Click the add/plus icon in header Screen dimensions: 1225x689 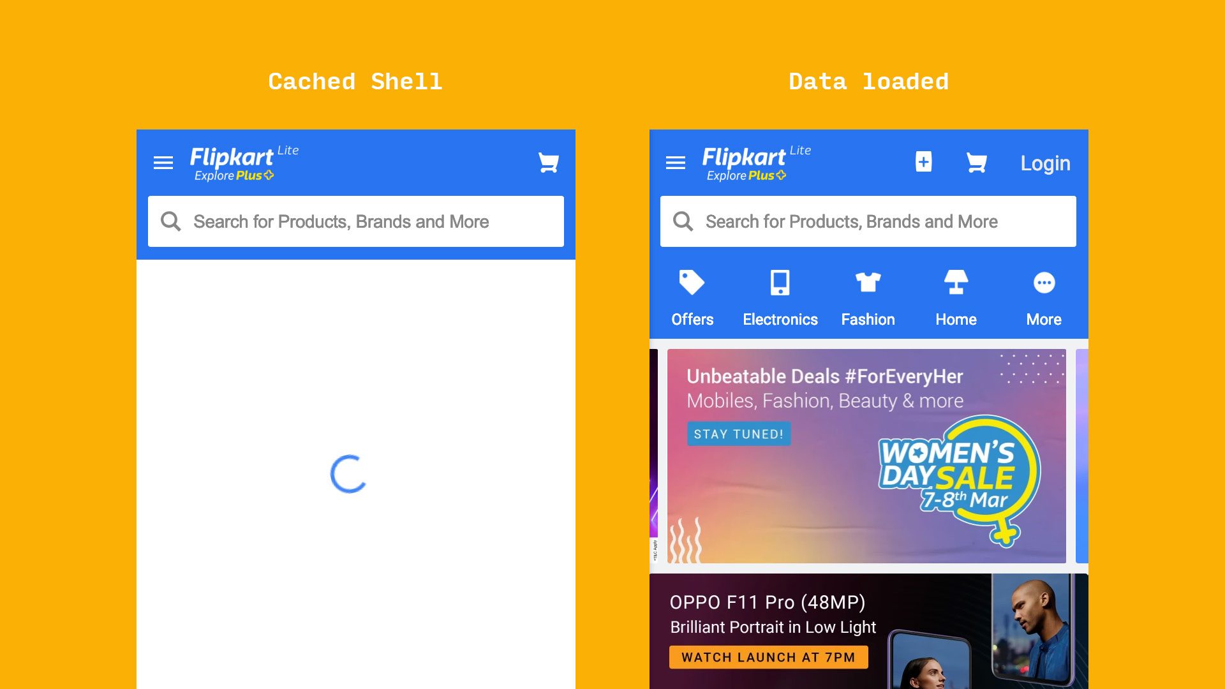click(x=923, y=161)
